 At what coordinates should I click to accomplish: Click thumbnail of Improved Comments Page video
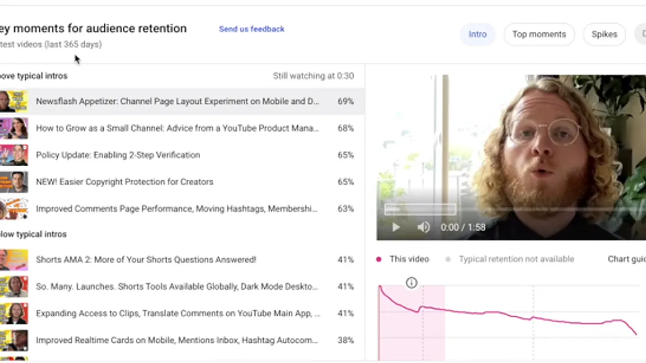pyautogui.click(x=13, y=209)
